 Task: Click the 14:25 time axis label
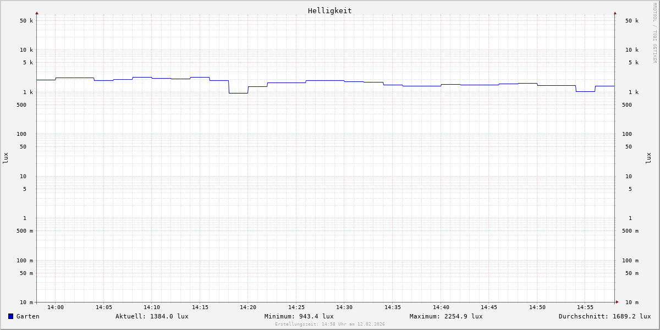click(x=296, y=307)
